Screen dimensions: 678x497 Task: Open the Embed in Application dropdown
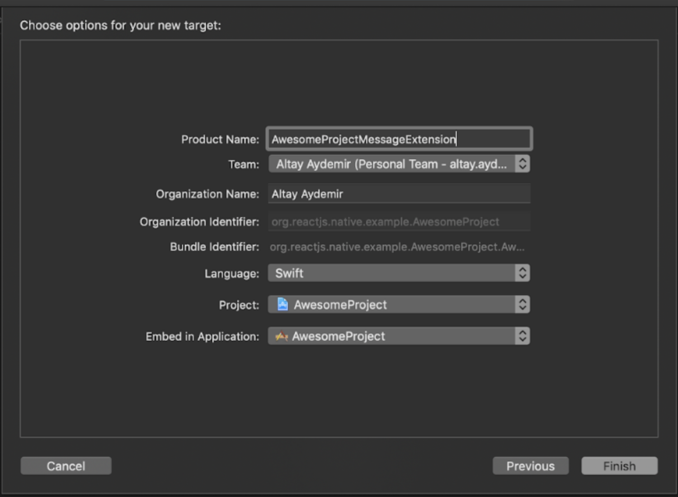pos(399,336)
